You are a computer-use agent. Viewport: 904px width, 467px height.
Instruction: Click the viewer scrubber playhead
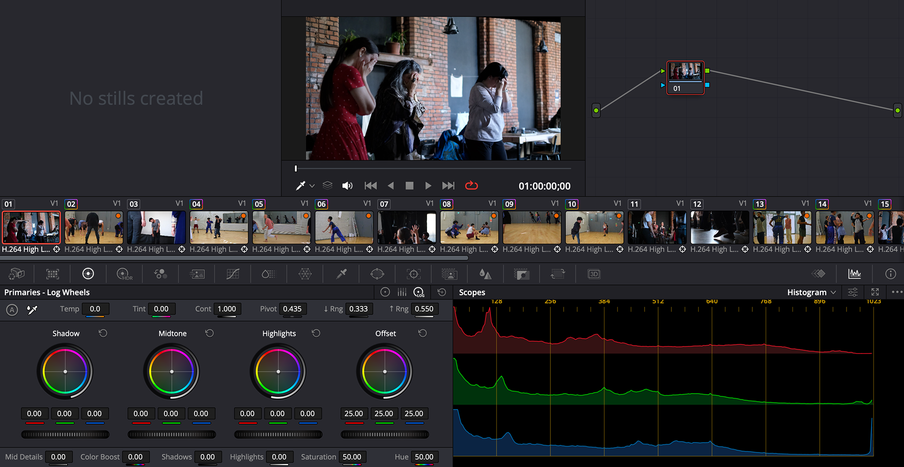[296, 168]
